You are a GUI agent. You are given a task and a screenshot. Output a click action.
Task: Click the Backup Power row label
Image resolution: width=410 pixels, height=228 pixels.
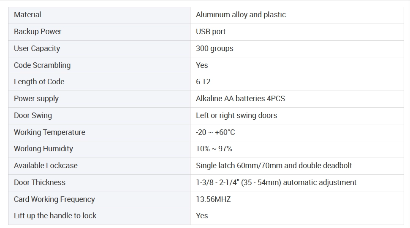click(x=38, y=32)
